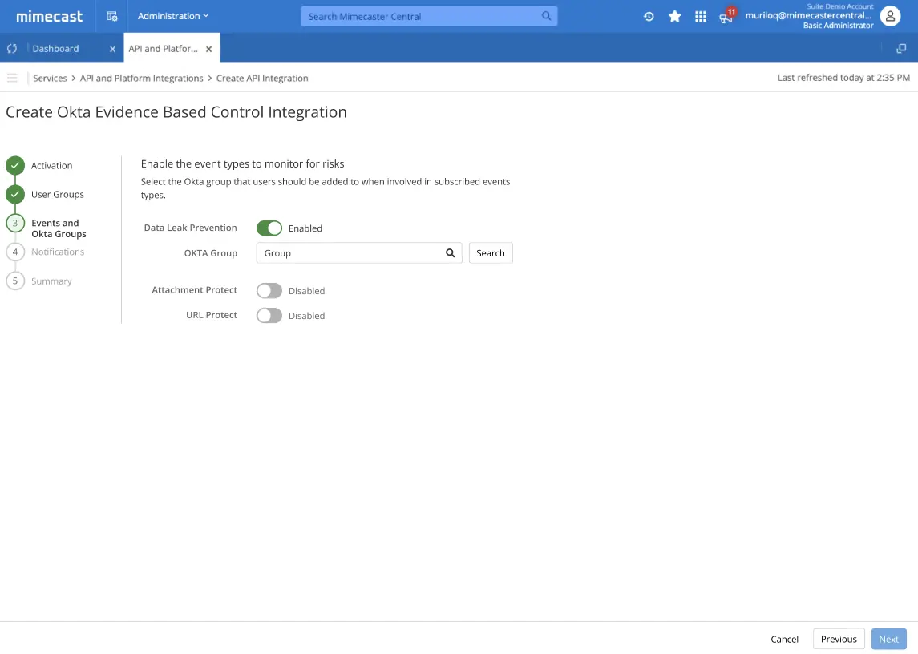Select step 4, Notifications
Image resolution: width=918 pixels, height=654 pixels.
pos(45,252)
